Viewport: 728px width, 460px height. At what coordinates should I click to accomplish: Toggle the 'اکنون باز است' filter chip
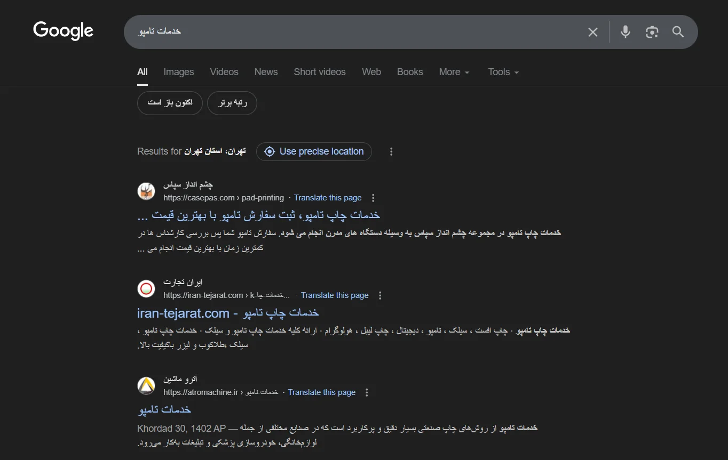tap(170, 103)
